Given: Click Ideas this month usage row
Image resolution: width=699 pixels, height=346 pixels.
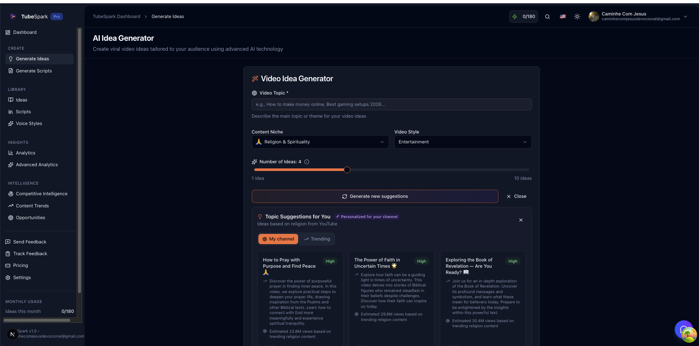Looking at the screenshot, I should click(x=39, y=311).
